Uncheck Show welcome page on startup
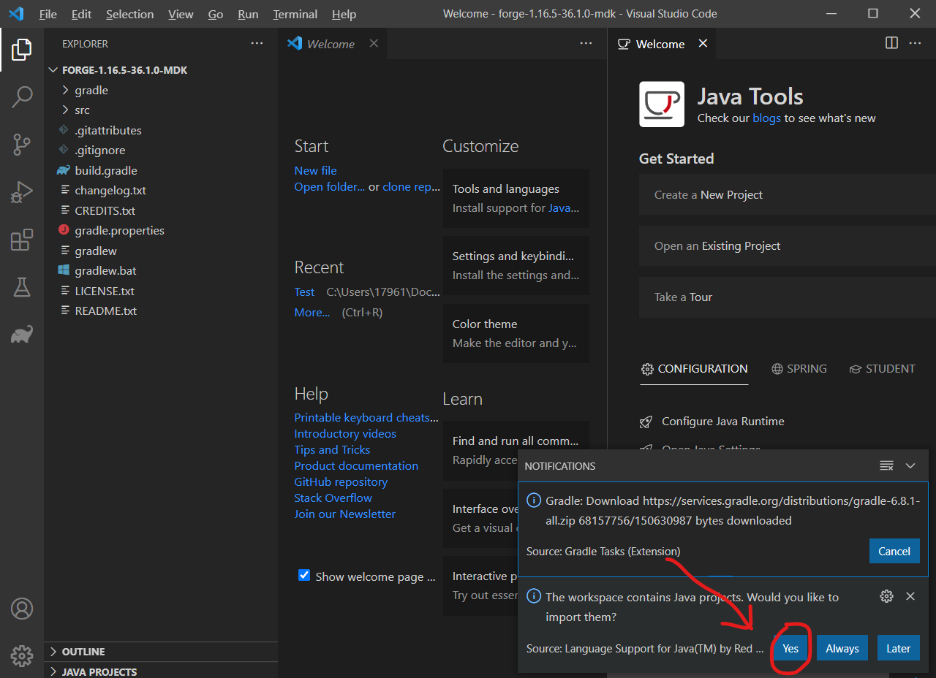 coord(304,576)
